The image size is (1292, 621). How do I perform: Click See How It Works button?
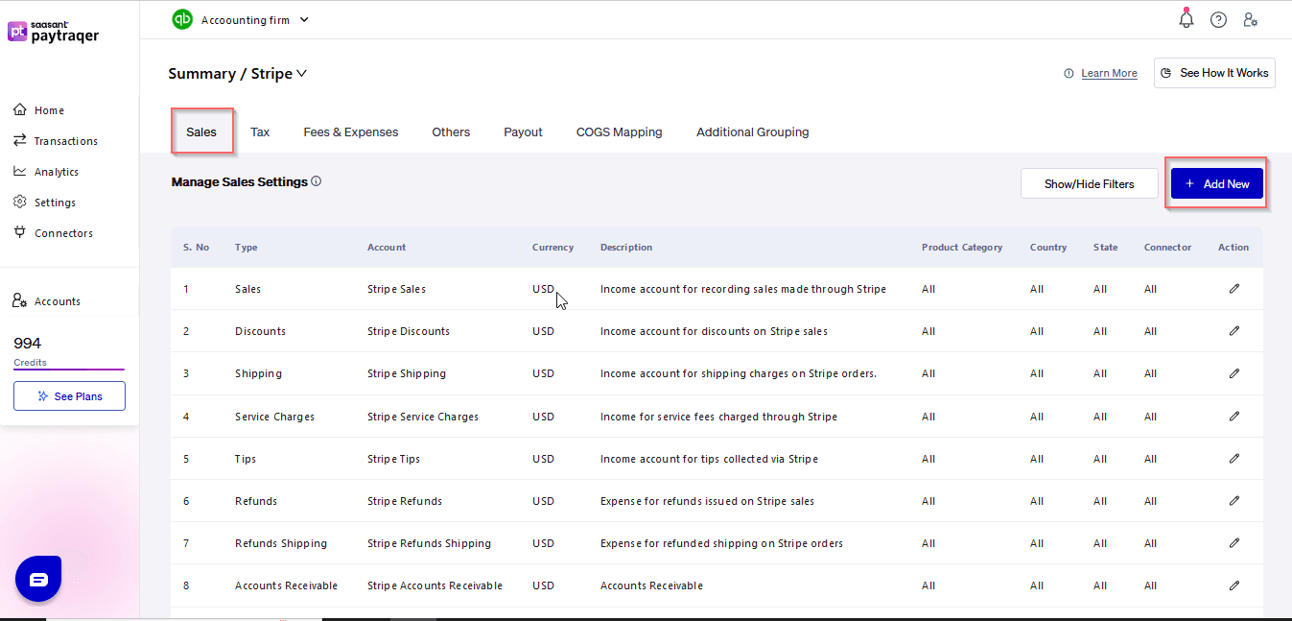tap(1214, 73)
